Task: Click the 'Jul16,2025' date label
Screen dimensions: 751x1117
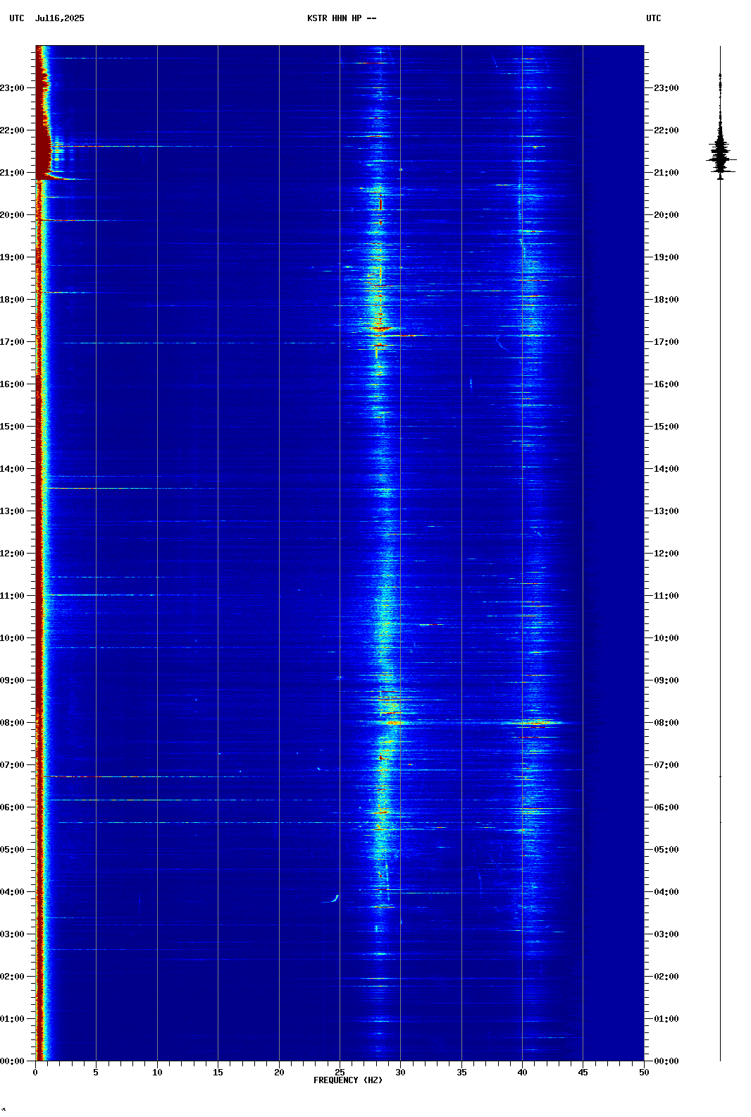Action: click(59, 18)
